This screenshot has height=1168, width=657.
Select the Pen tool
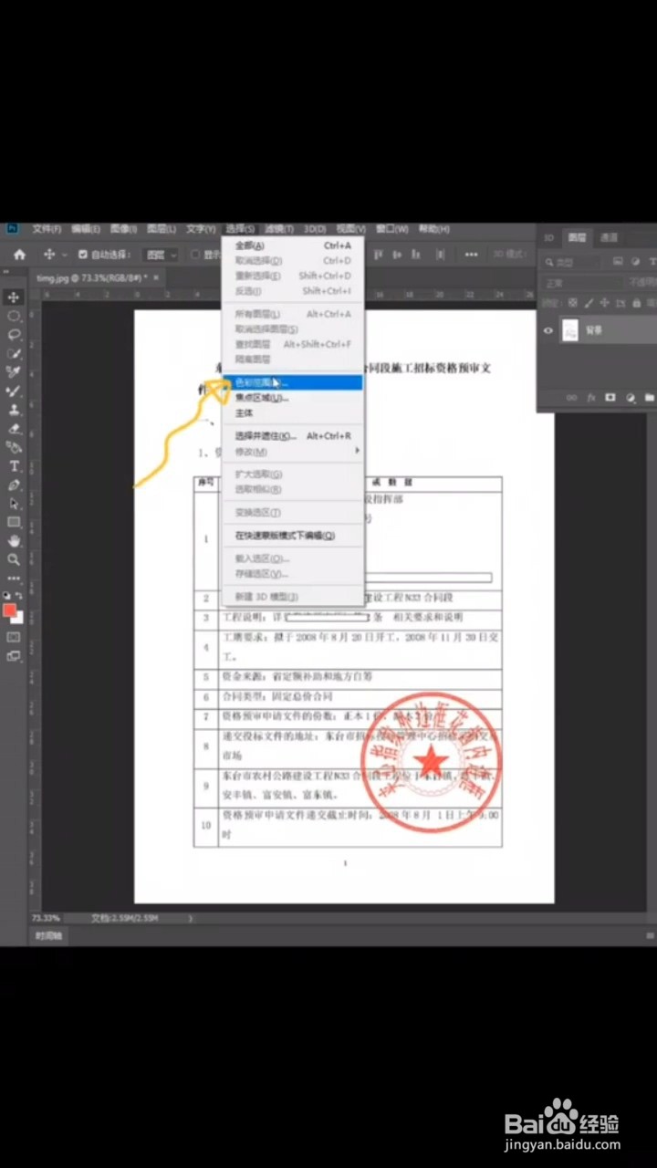click(x=14, y=485)
